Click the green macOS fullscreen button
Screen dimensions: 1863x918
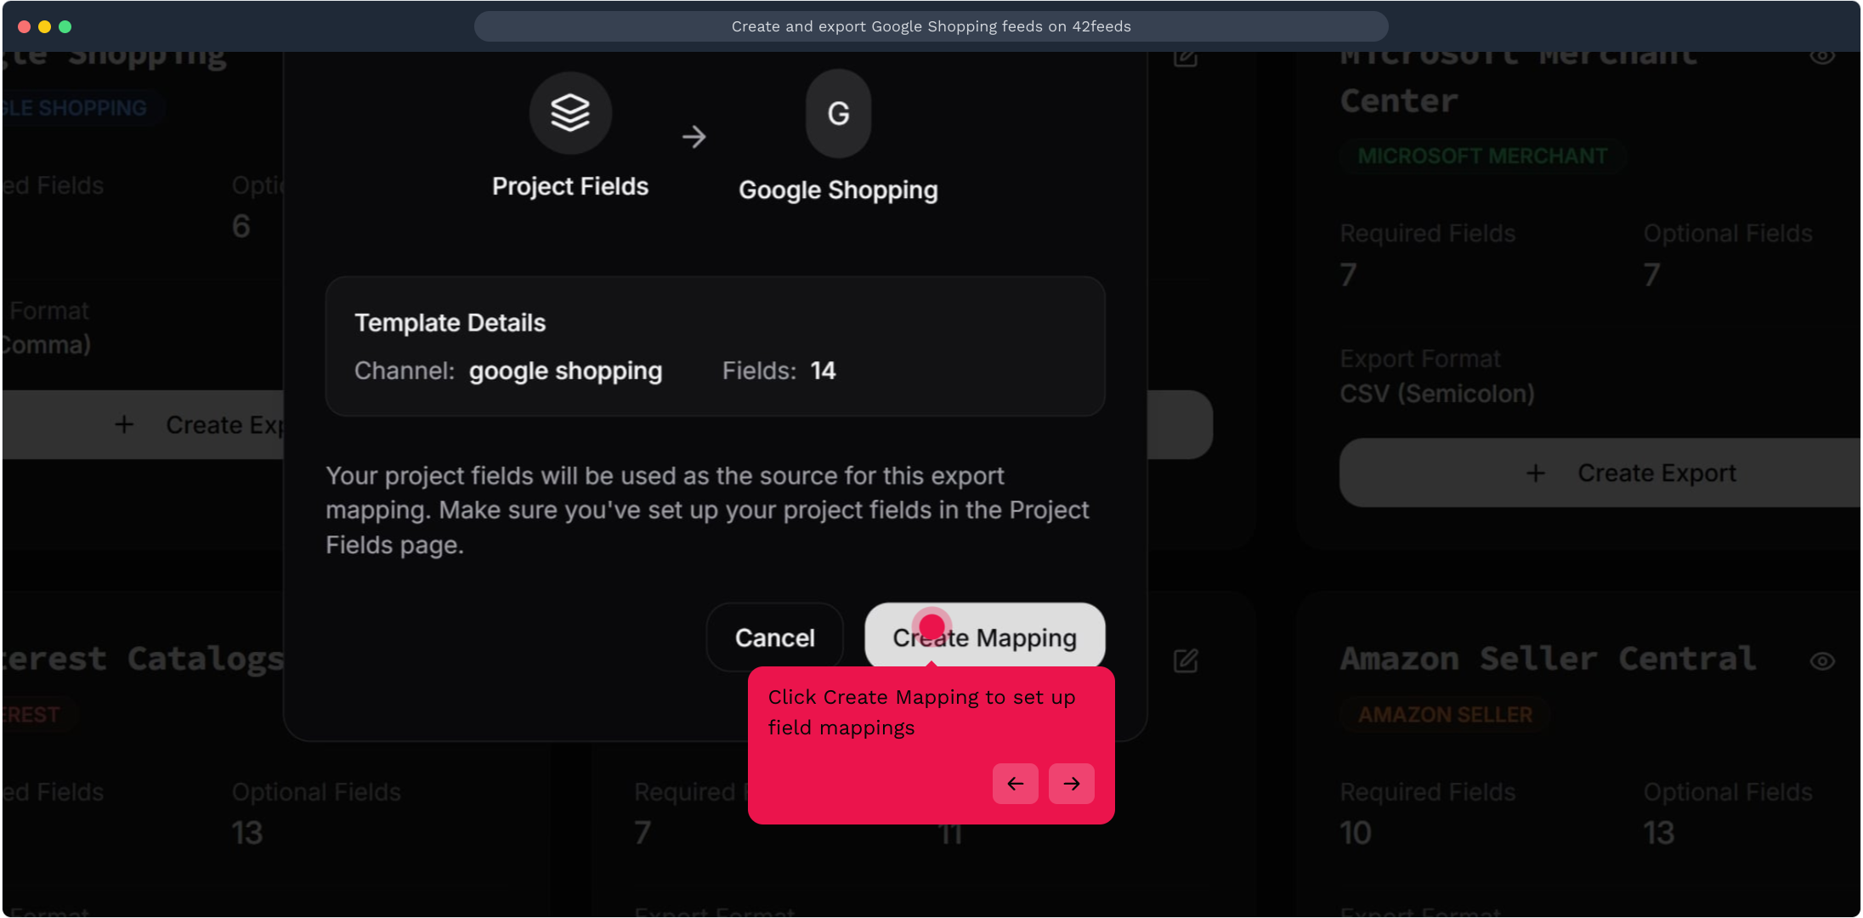[65, 26]
